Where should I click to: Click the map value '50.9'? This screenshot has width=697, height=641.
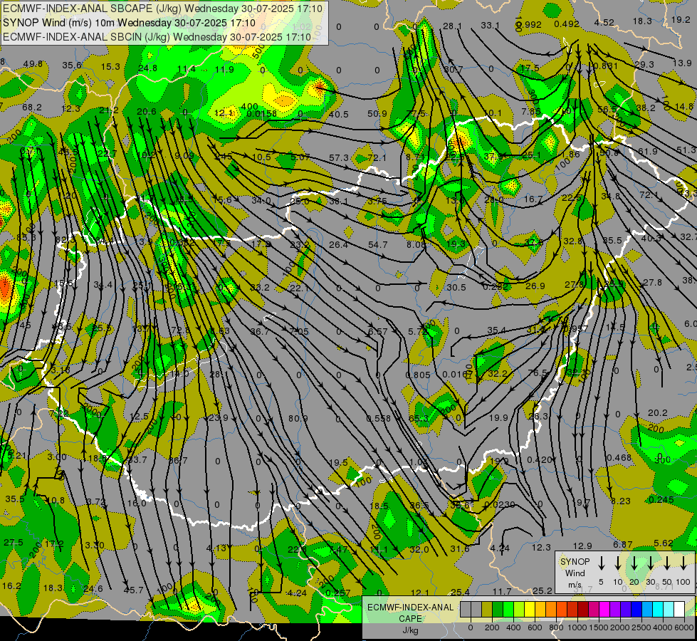click(377, 113)
